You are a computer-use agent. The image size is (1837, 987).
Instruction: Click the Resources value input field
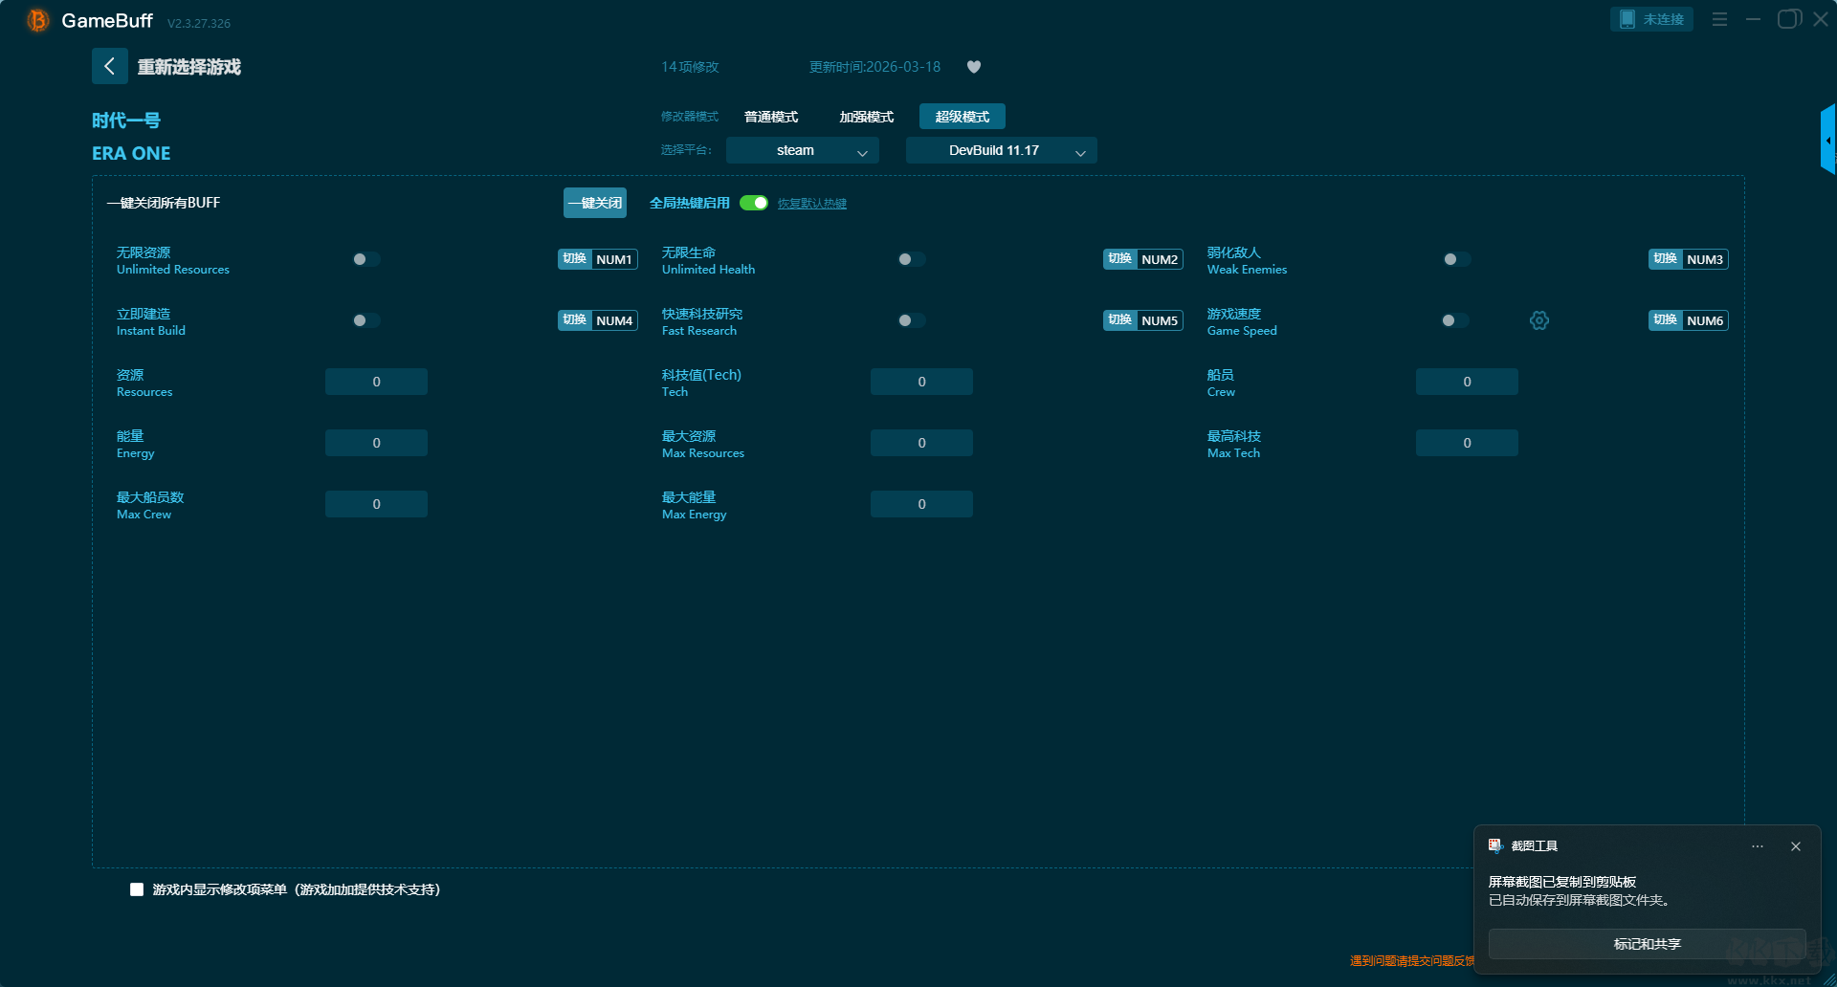pyautogui.click(x=376, y=382)
